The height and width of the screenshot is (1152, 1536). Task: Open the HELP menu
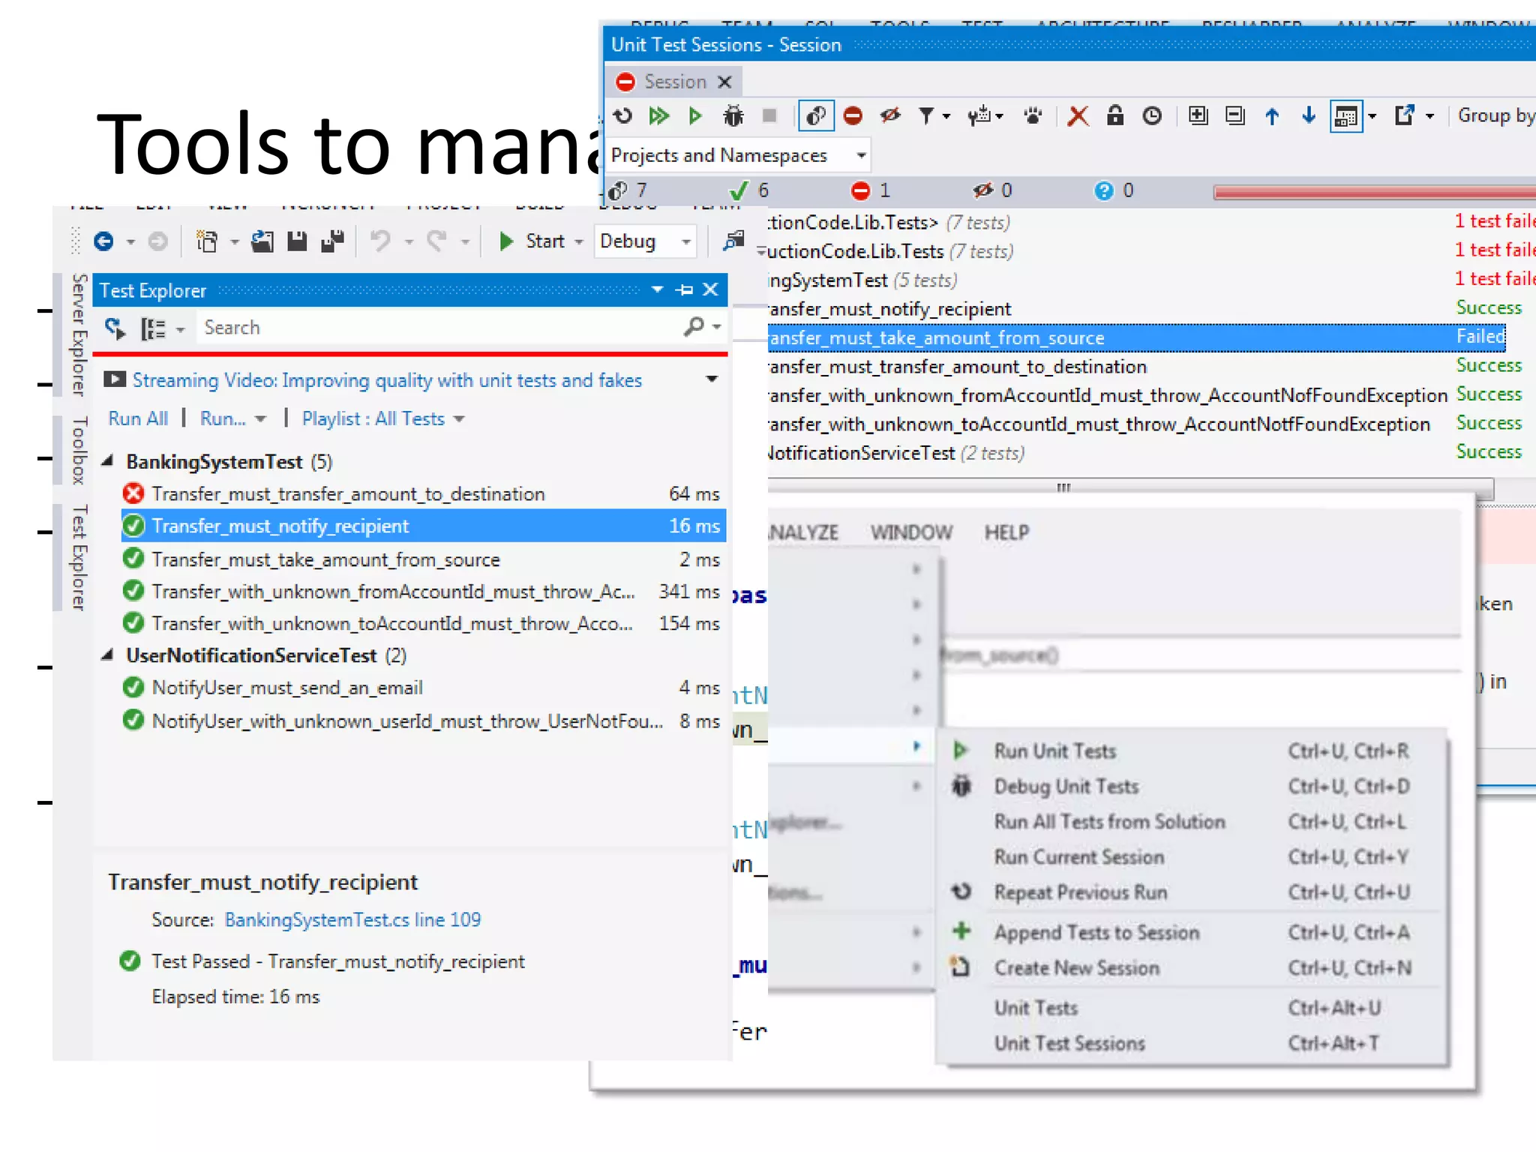tap(1006, 532)
